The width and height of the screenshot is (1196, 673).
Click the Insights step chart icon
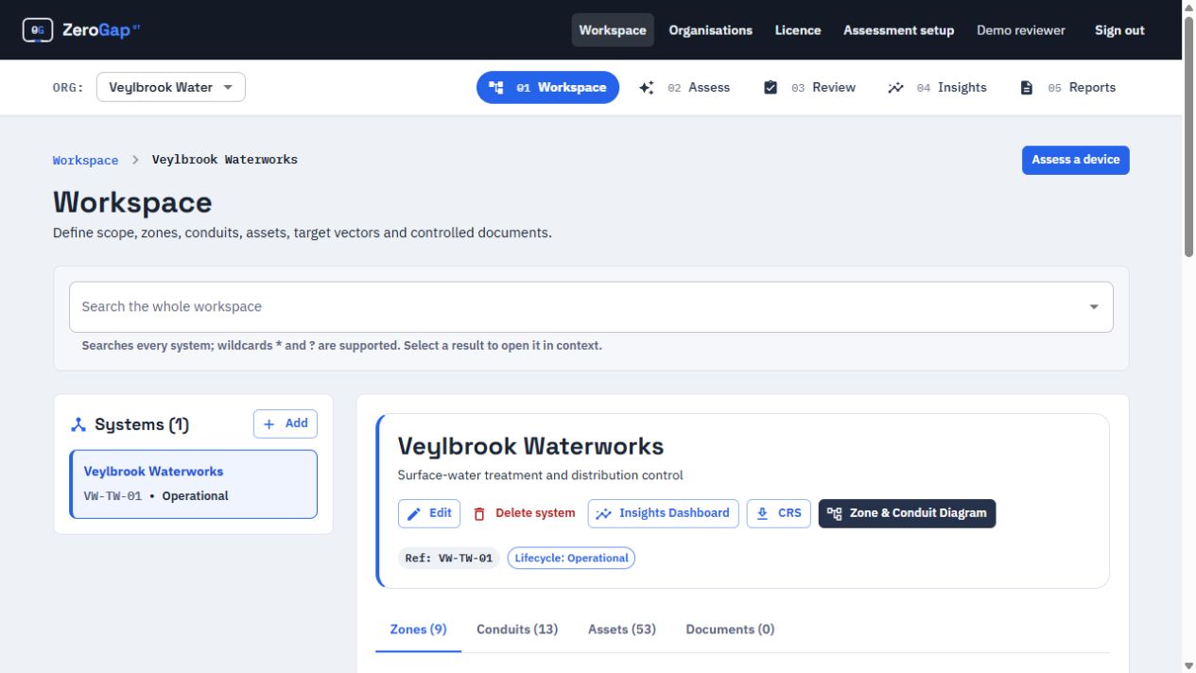tap(895, 88)
